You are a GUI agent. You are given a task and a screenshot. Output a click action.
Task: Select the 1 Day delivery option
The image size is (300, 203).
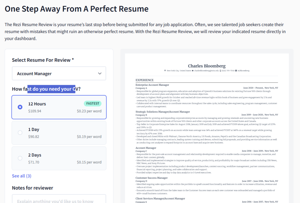(20, 133)
